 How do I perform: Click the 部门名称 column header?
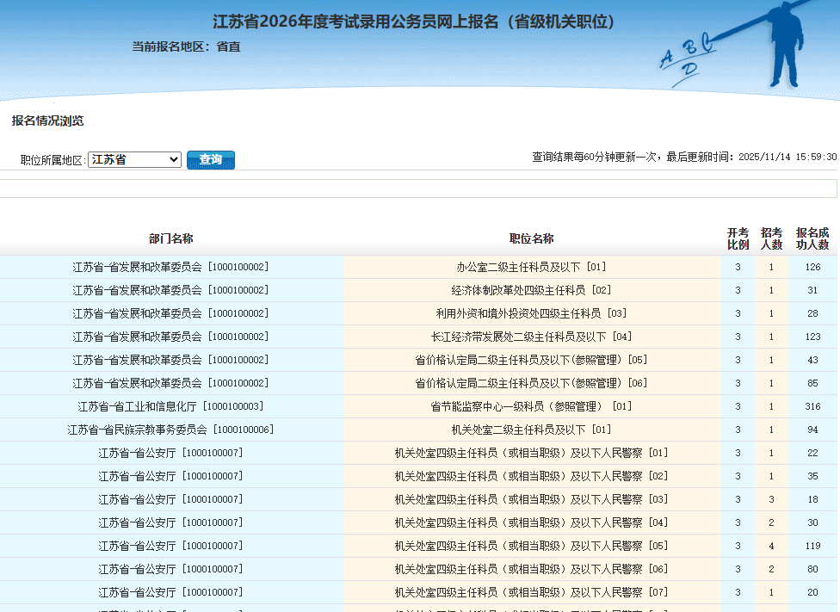(x=170, y=238)
